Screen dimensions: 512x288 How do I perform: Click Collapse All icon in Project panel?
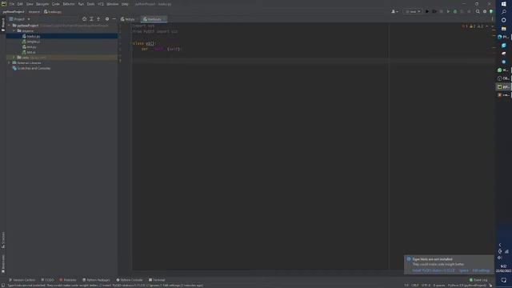(98, 19)
